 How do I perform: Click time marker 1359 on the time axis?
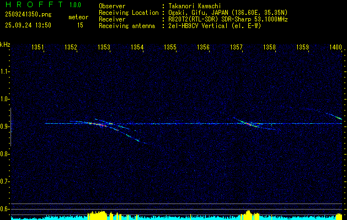click(x=302, y=47)
